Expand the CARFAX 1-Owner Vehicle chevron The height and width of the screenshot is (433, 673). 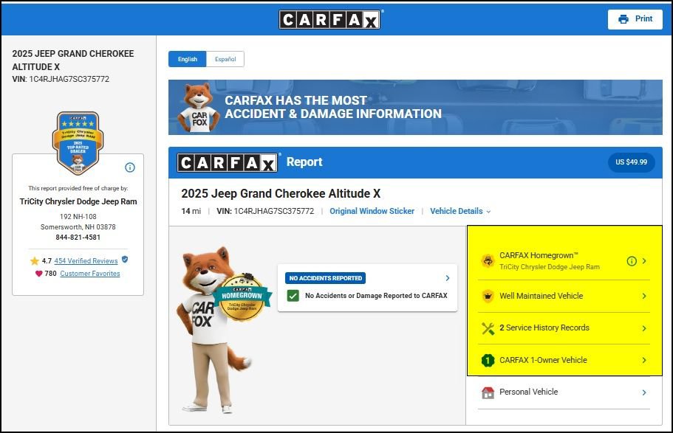tap(644, 360)
